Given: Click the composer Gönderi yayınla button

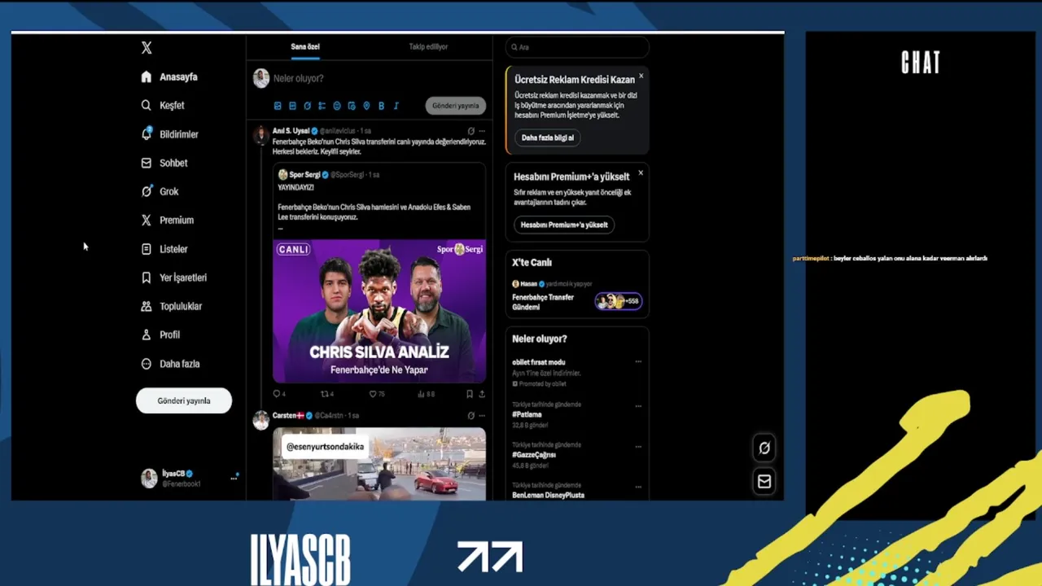Looking at the screenshot, I should (x=455, y=106).
